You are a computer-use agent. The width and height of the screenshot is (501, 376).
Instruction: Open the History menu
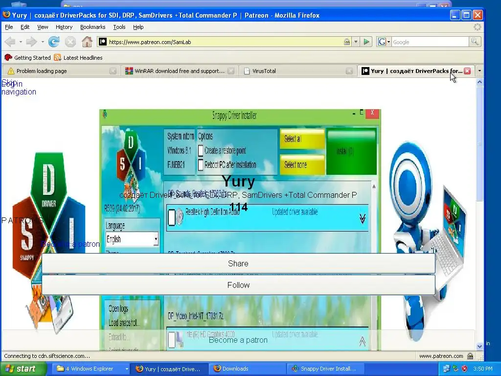pos(64,27)
